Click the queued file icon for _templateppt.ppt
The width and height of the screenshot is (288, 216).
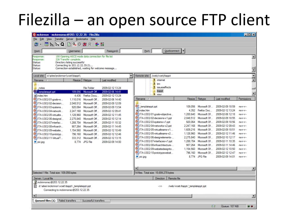[x=35, y=186]
